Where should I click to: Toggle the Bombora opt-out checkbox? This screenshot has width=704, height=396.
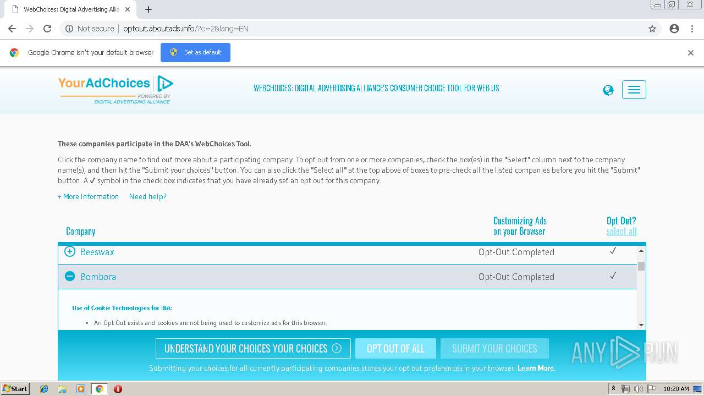coord(613,276)
